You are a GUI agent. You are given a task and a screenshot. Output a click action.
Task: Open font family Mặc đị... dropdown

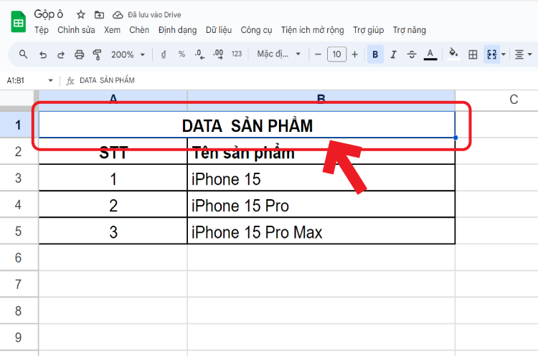click(x=278, y=54)
